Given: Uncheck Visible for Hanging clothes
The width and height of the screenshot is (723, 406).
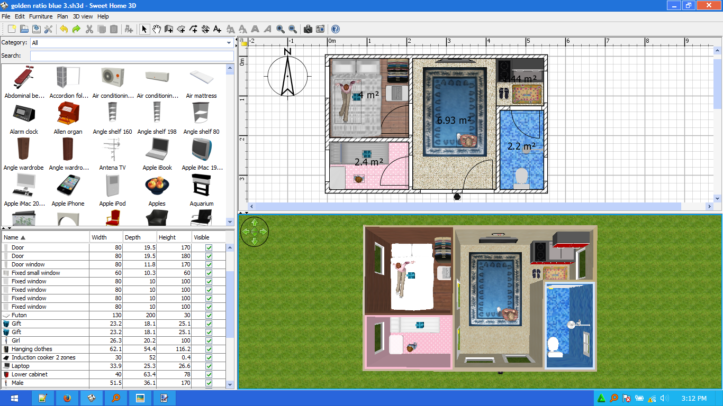Looking at the screenshot, I should pos(209,349).
